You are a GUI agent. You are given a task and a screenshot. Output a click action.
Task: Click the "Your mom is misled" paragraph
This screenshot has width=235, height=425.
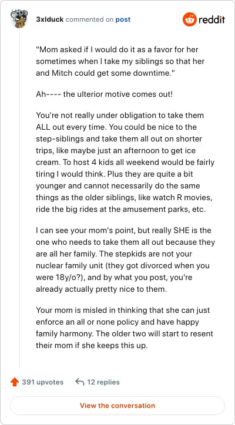pos(125,328)
